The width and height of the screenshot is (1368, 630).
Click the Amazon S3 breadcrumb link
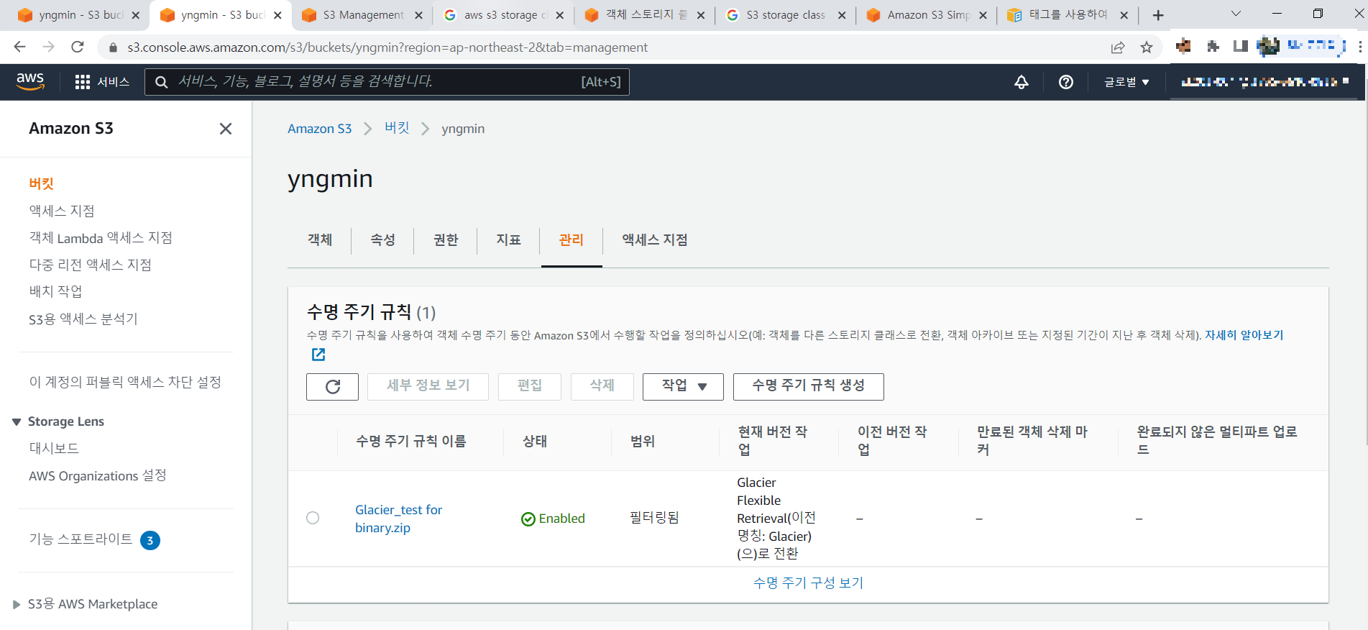coord(319,129)
